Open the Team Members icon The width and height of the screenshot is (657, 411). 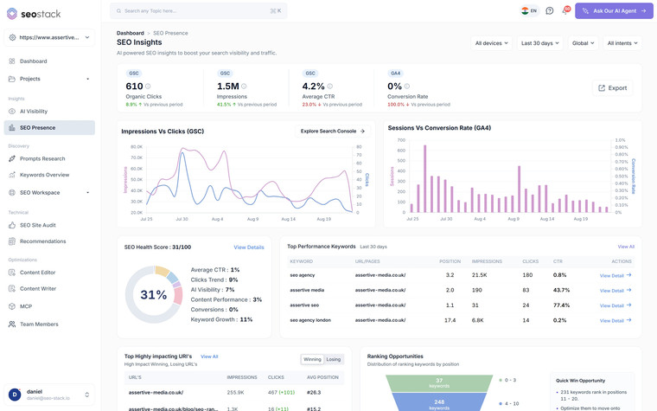[x=12, y=324]
